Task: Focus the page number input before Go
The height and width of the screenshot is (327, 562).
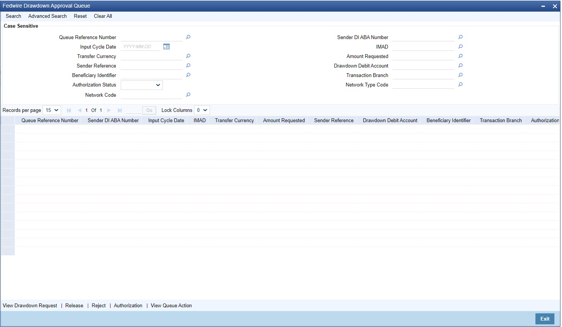Action: [x=133, y=110]
